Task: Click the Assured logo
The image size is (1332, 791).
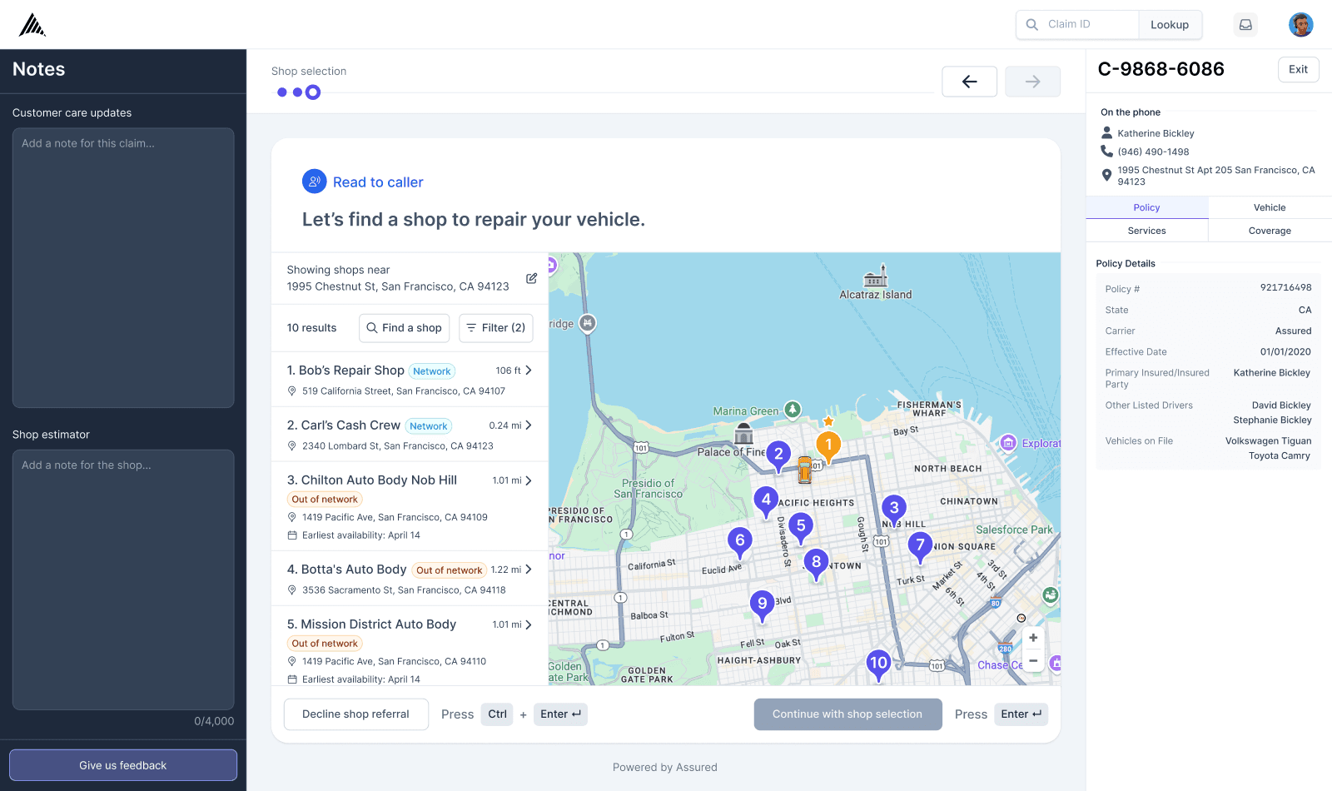Action: point(31,24)
